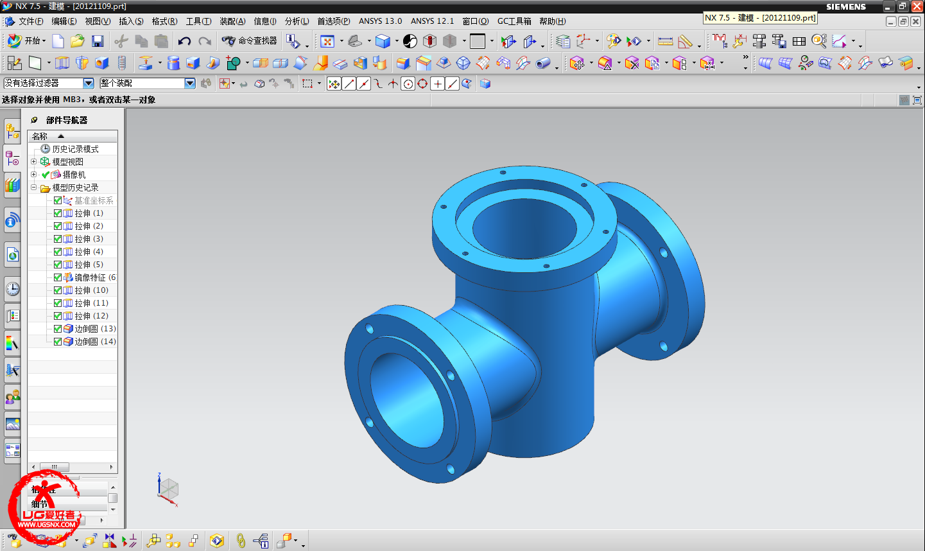This screenshot has height=551, width=925.
Task: Click the measure angle protractor icon
Action: pyautogui.click(x=686, y=42)
